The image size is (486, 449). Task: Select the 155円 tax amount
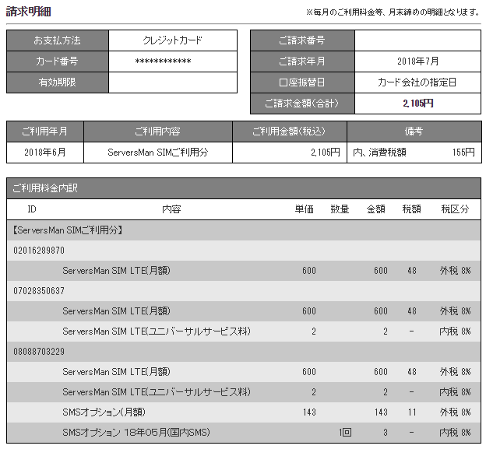(463, 153)
